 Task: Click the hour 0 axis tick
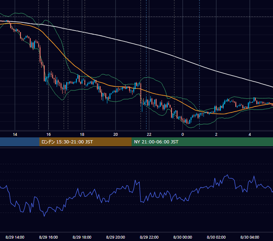pos(183,135)
